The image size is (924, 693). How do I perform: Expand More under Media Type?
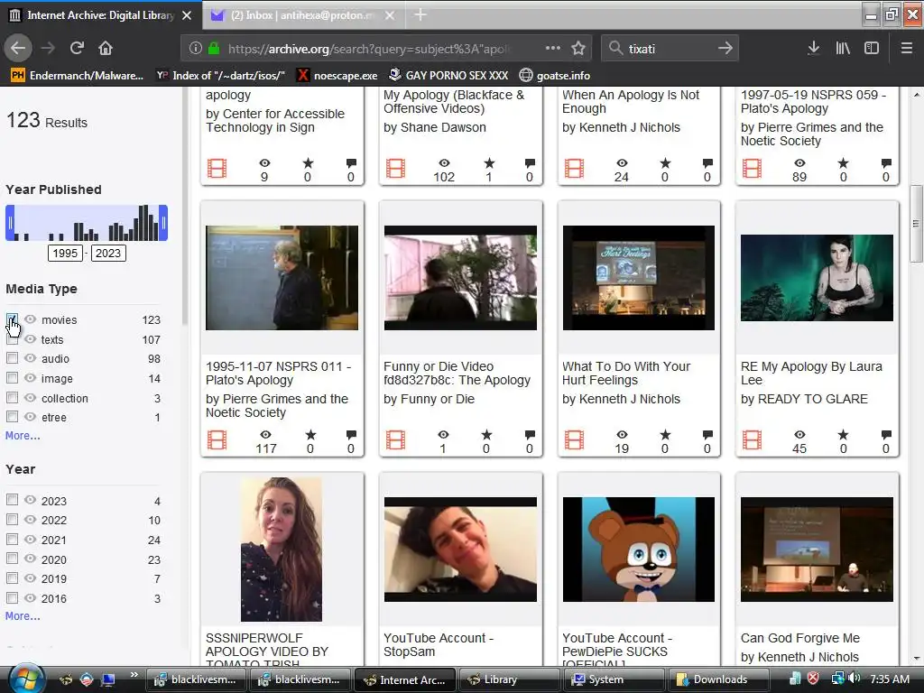[x=23, y=436]
